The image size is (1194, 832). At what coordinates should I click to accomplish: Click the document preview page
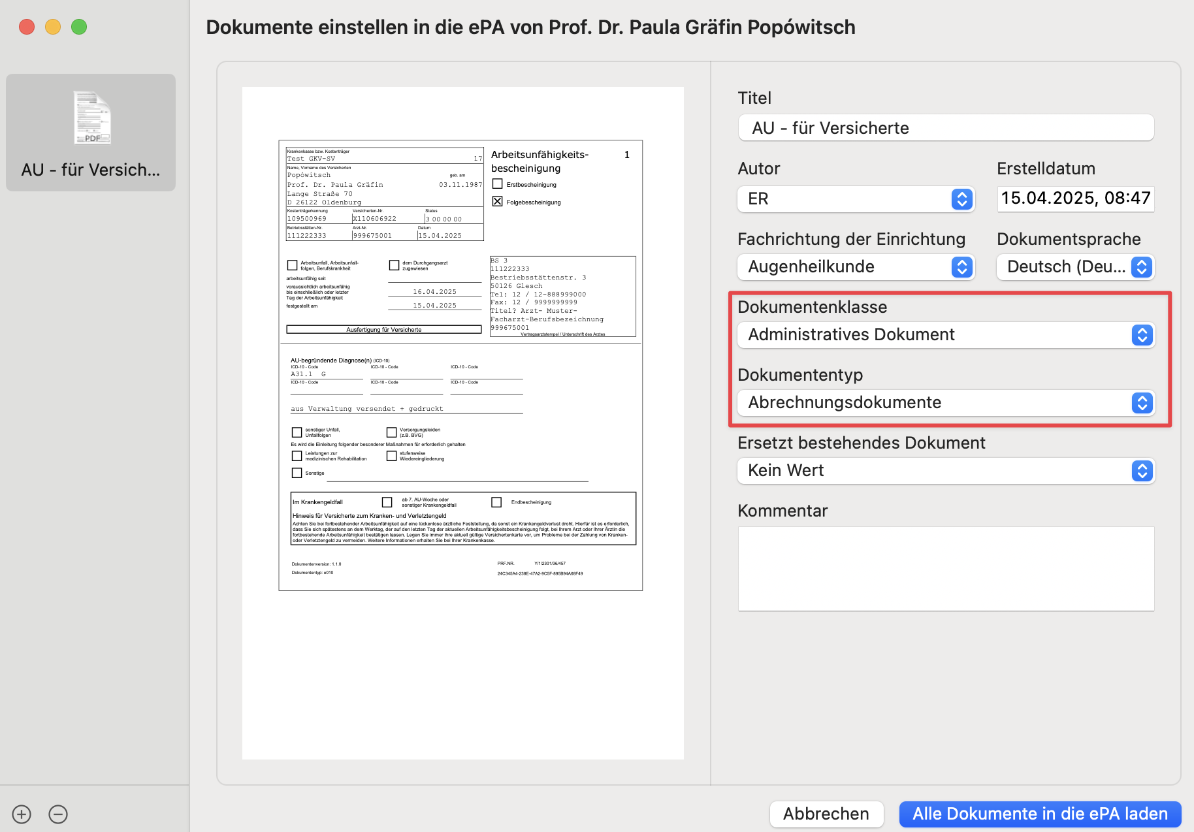(462, 423)
